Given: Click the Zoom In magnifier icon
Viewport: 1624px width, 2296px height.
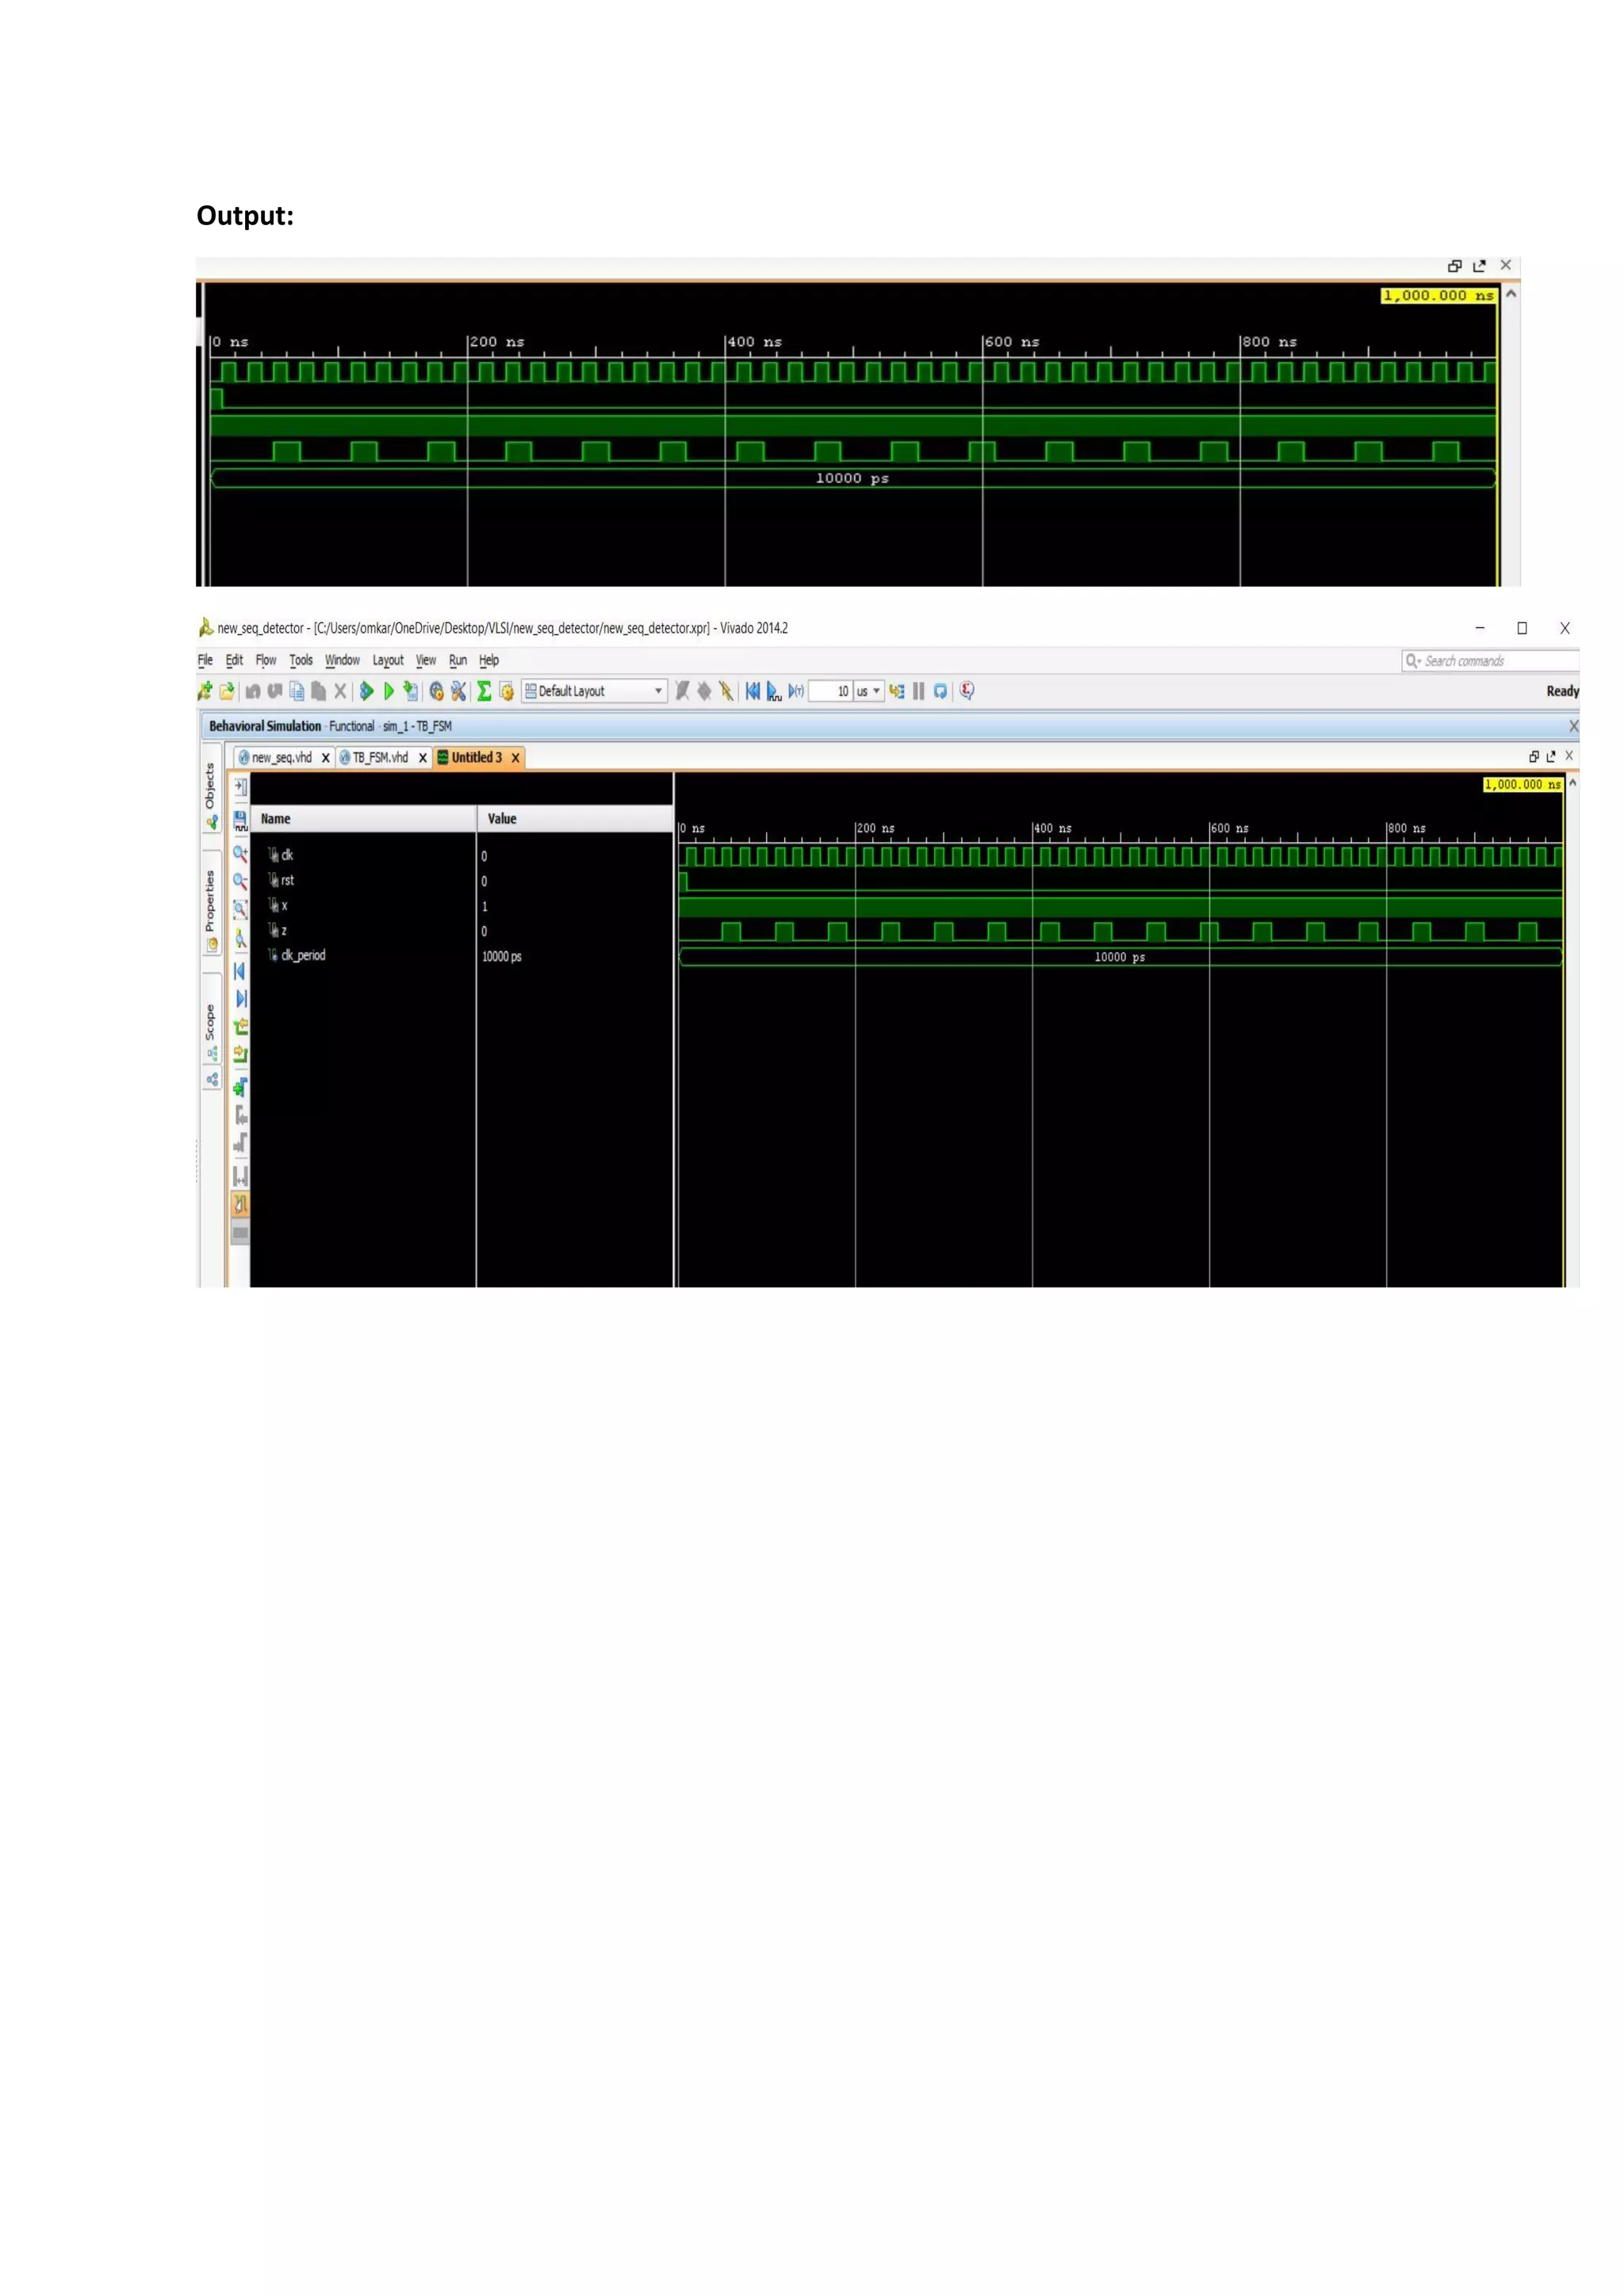Looking at the screenshot, I should click(241, 853).
